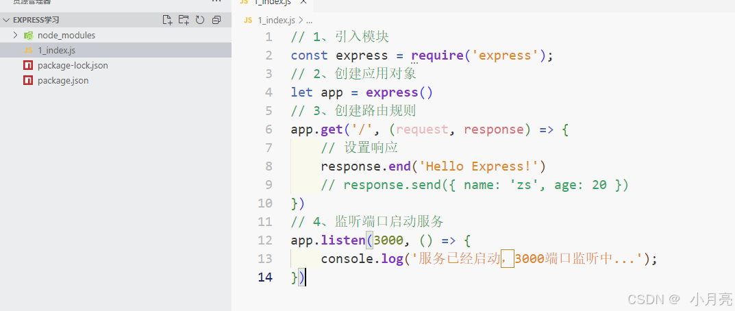Click 'Hello Express!' string on line 8

(x=479, y=166)
